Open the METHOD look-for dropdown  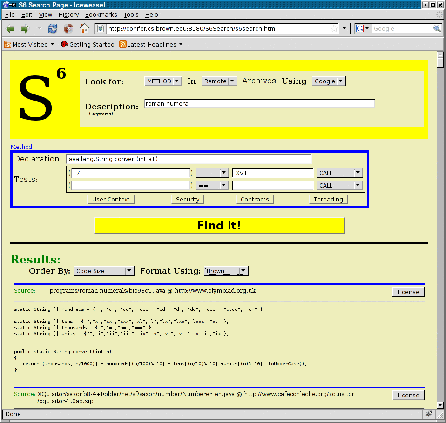click(x=162, y=81)
